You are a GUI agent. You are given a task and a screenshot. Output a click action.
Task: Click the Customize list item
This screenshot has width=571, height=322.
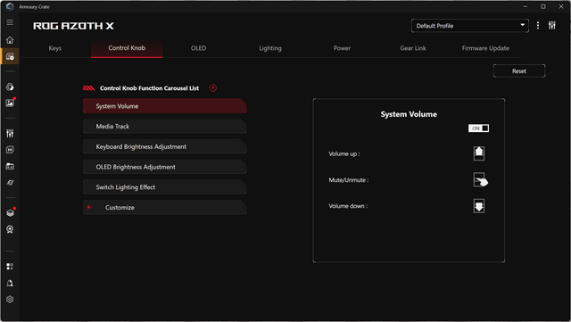pyautogui.click(x=164, y=207)
